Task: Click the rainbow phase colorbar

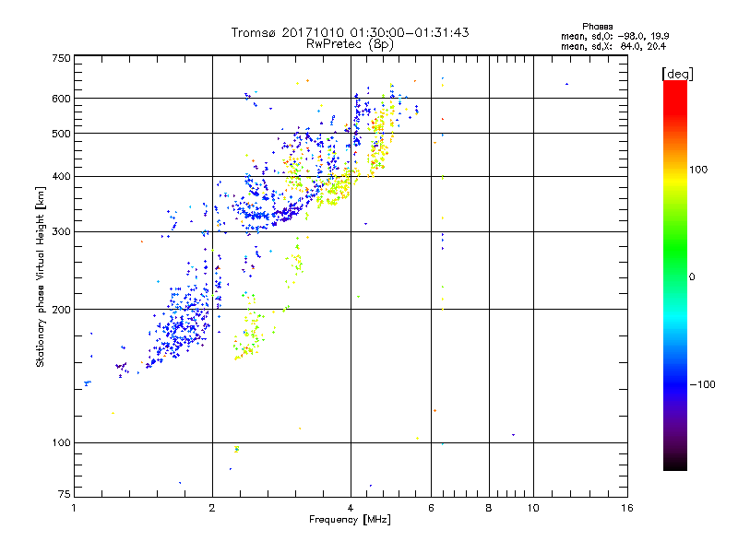Action: pos(675,275)
